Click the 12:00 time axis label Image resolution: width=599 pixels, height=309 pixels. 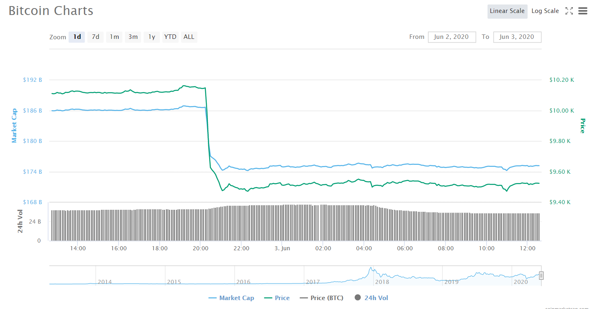point(528,249)
